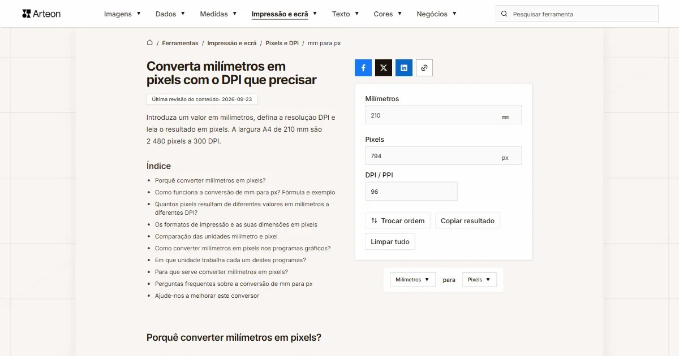Go to Impressão e ecrã breadcrumb
Screen dimensions: 679x356
click(x=232, y=43)
